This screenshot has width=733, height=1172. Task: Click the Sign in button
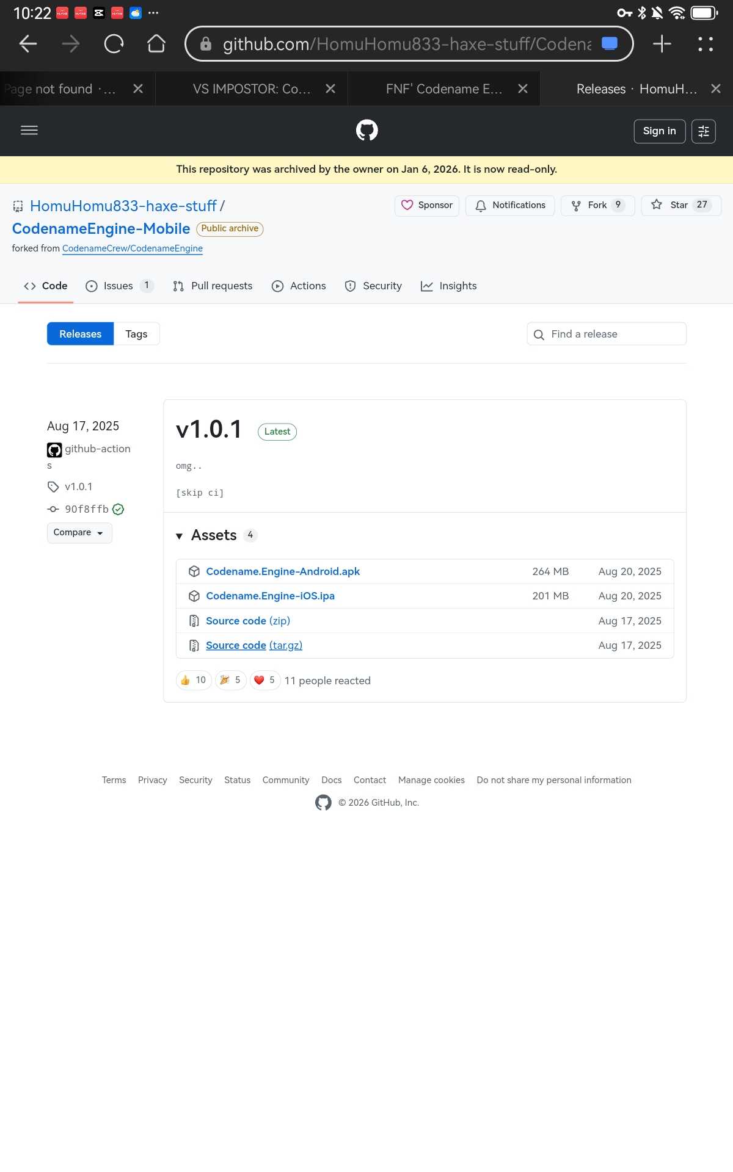pos(659,131)
